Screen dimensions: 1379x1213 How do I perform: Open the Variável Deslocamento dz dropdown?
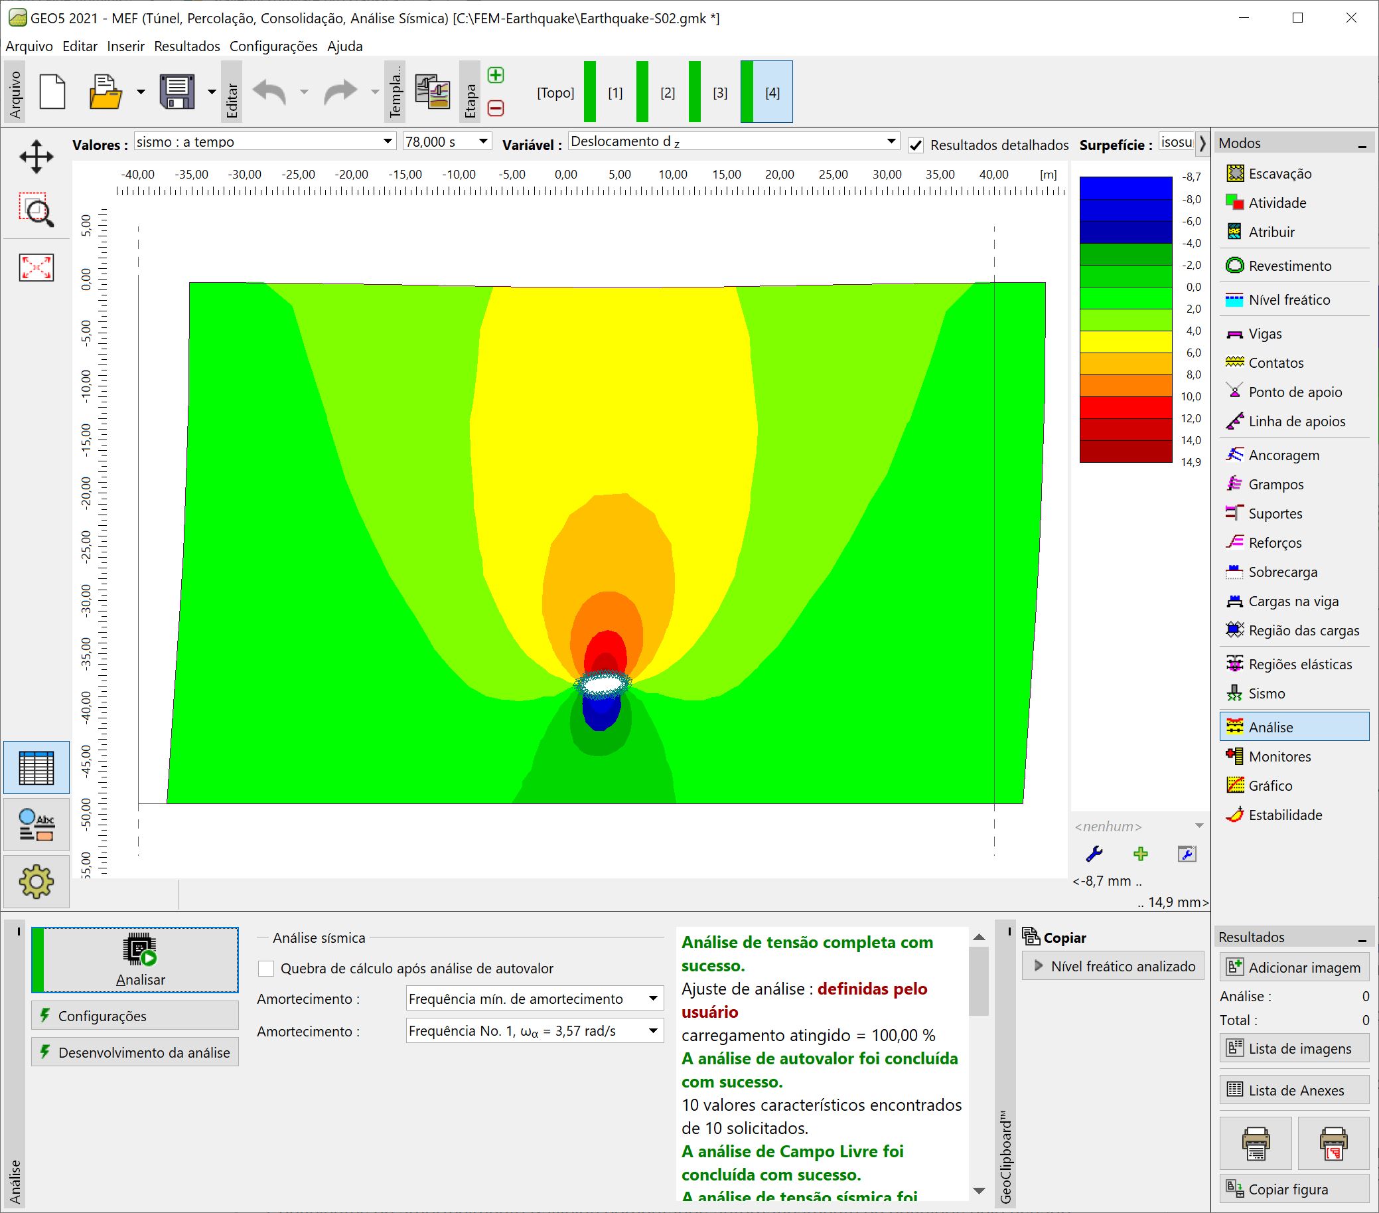pos(734,141)
